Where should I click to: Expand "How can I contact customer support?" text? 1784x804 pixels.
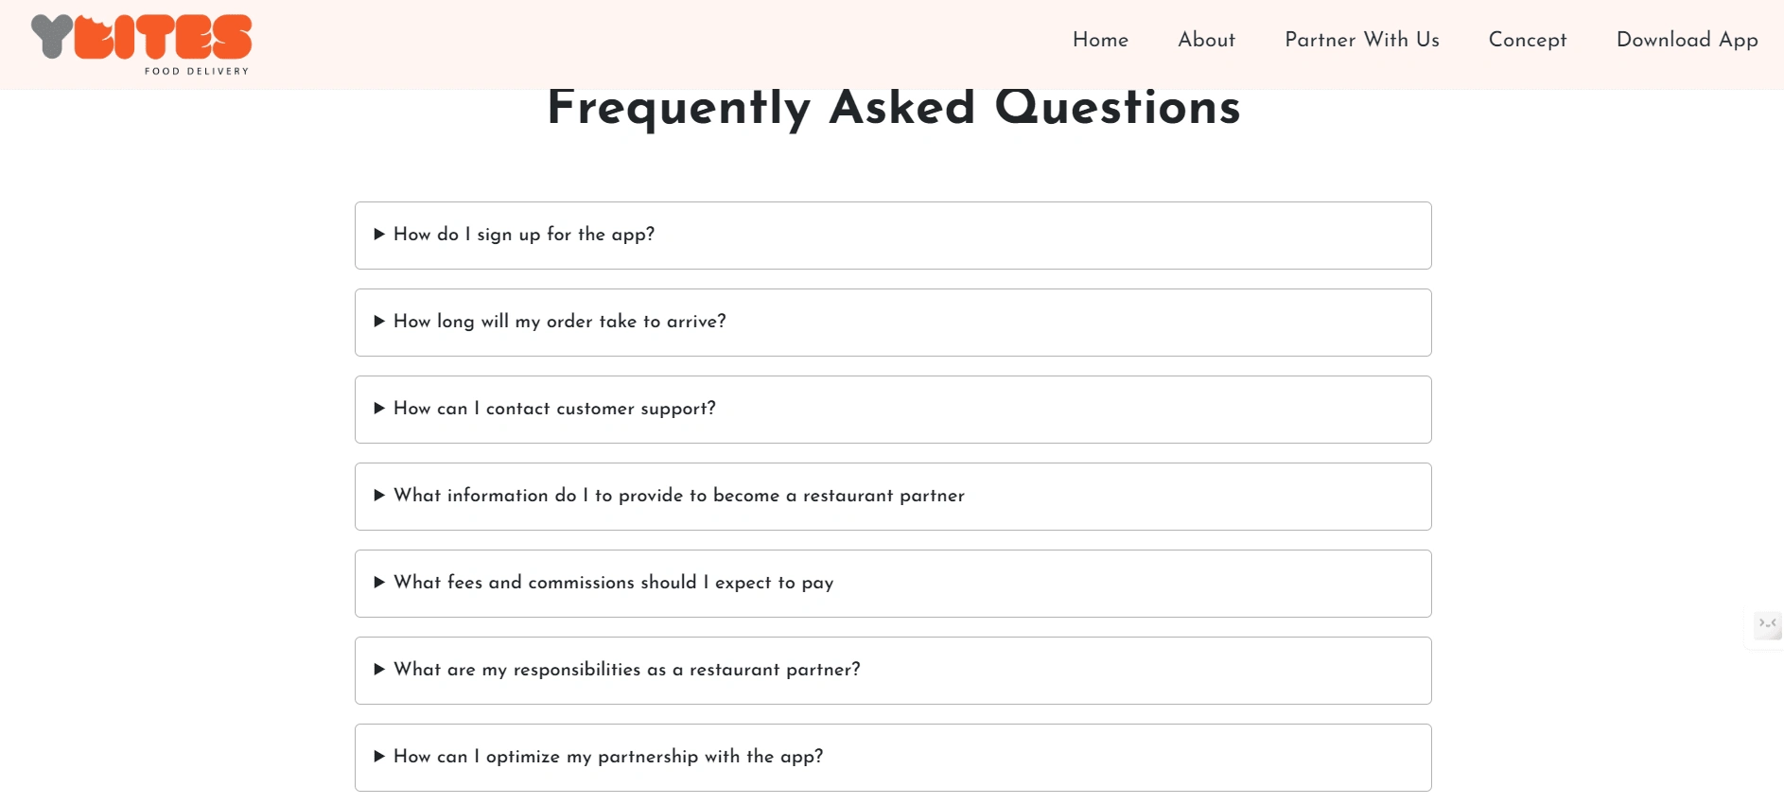[554, 409]
